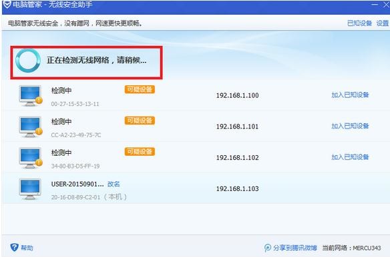Image resolution: width=390 pixels, height=257 pixels.
Task: Click the help shield icon at bottom
Action: [14, 247]
